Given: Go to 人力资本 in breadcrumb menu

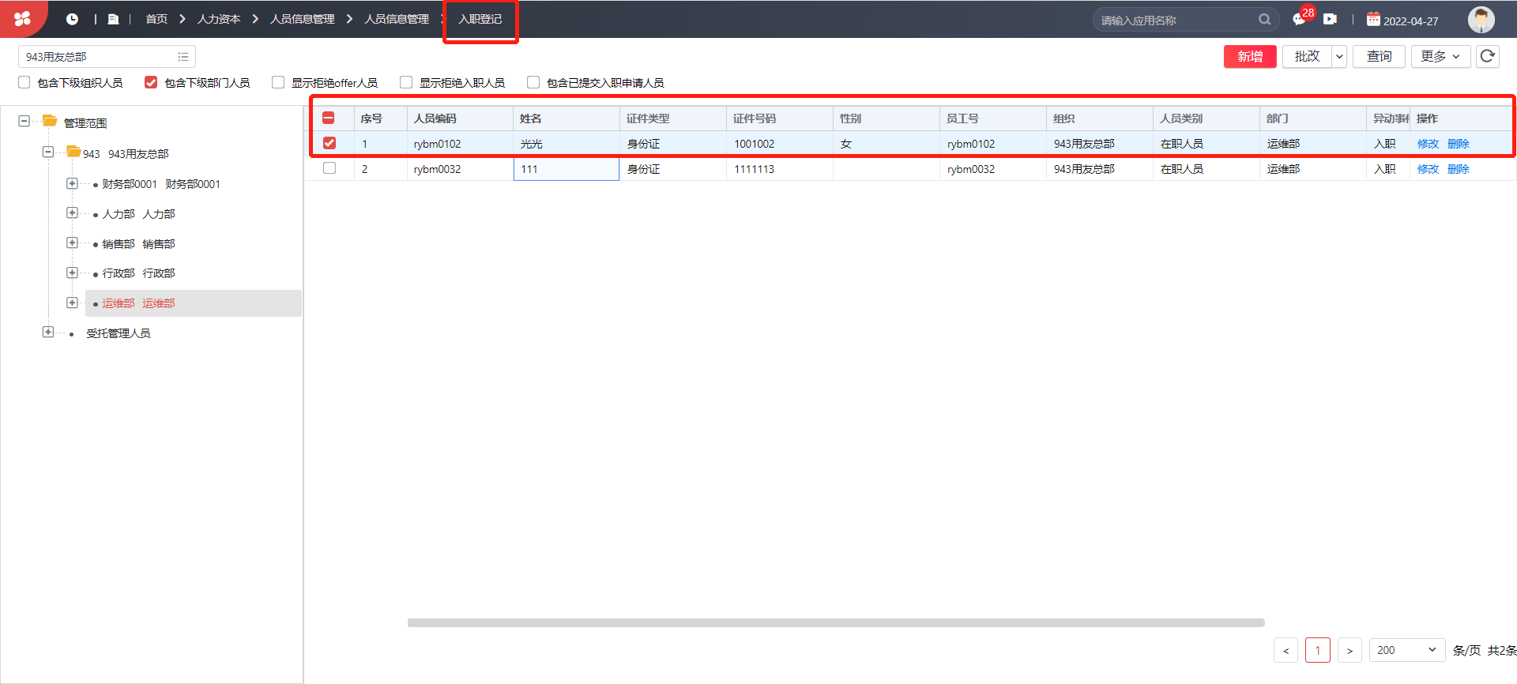Looking at the screenshot, I should (219, 19).
